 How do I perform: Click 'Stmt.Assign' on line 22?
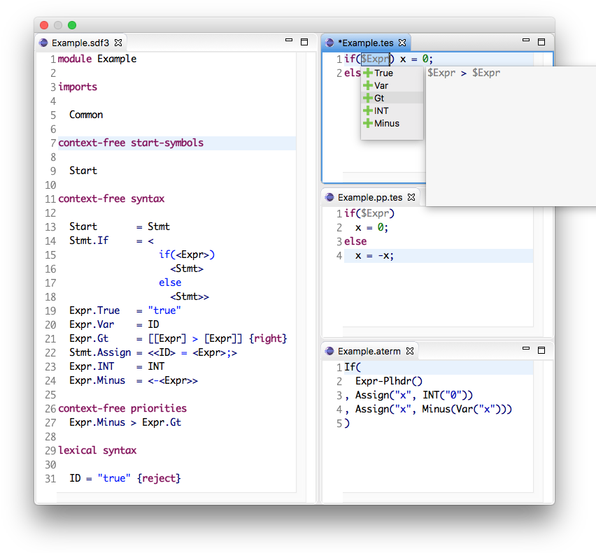tap(100, 352)
